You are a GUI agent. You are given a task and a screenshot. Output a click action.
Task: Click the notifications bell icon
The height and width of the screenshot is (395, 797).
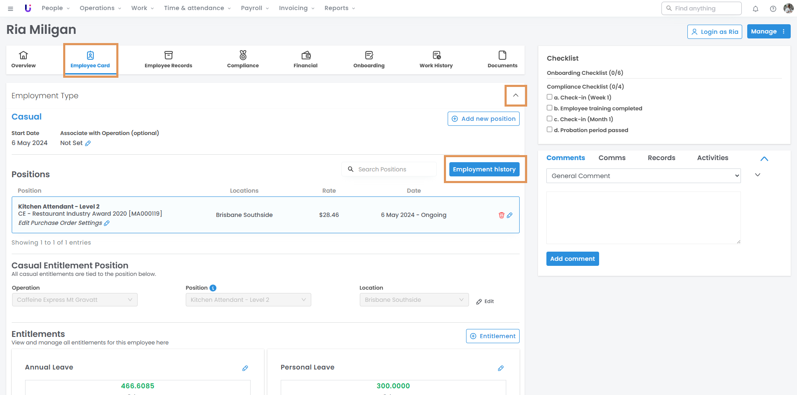click(x=756, y=9)
